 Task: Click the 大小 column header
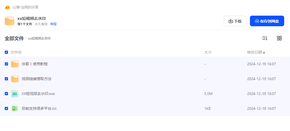pos(208,52)
